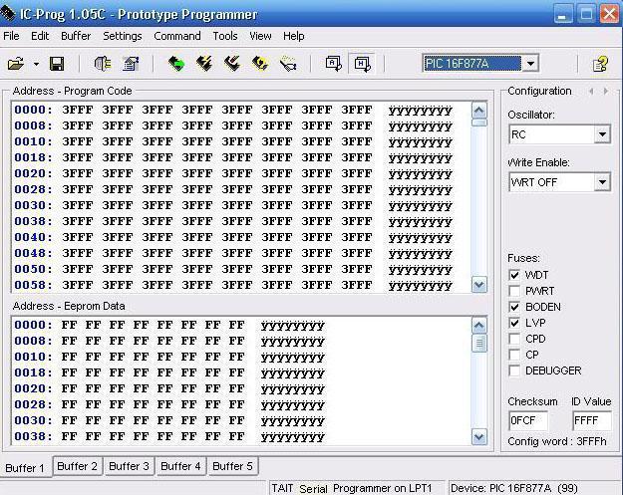
Task: Open the View menu
Action: 260,36
